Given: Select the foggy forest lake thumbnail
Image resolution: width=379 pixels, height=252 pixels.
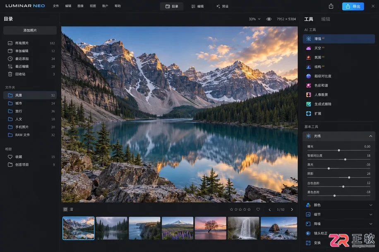Looking at the screenshot, I should [x=112, y=228].
